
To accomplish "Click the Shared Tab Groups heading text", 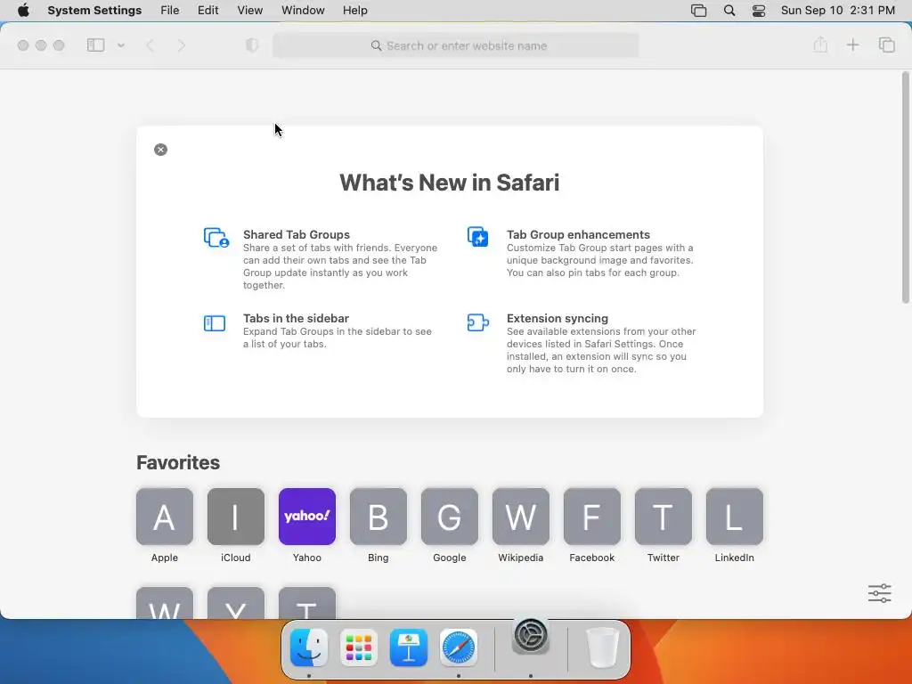I will [x=297, y=234].
